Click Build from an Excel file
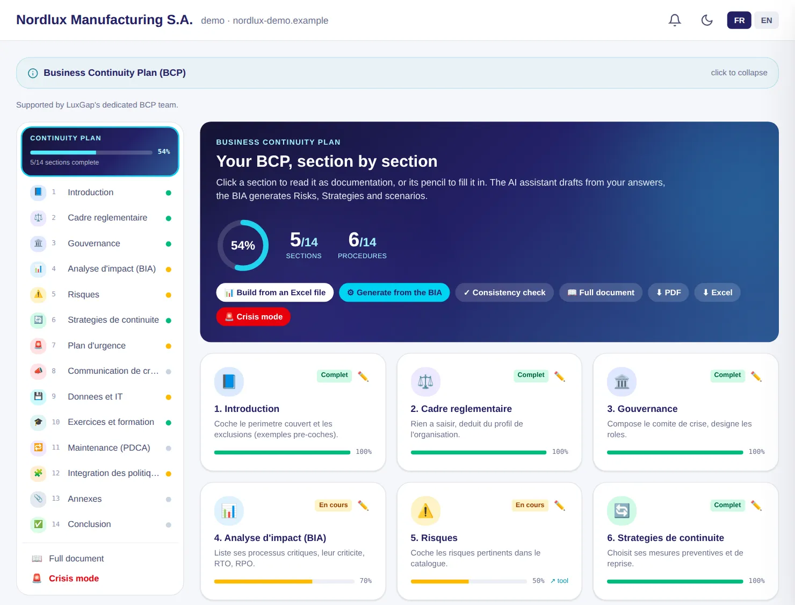 (x=275, y=293)
